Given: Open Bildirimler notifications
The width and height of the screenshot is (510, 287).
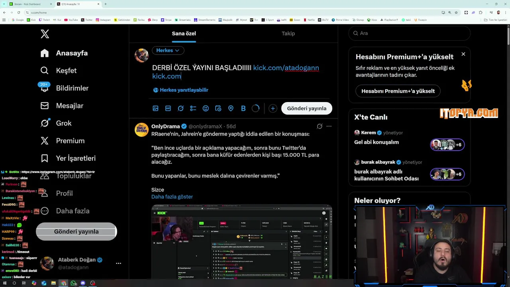Looking at the screenshot, I should tap(64, 88).
